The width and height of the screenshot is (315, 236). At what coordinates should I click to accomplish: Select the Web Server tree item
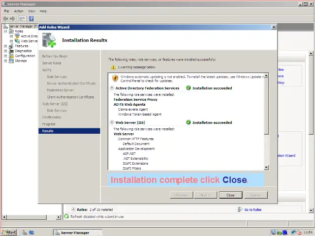(29, 41)
